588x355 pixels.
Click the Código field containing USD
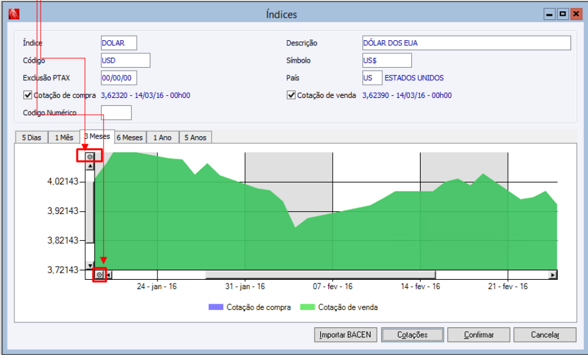125,60
